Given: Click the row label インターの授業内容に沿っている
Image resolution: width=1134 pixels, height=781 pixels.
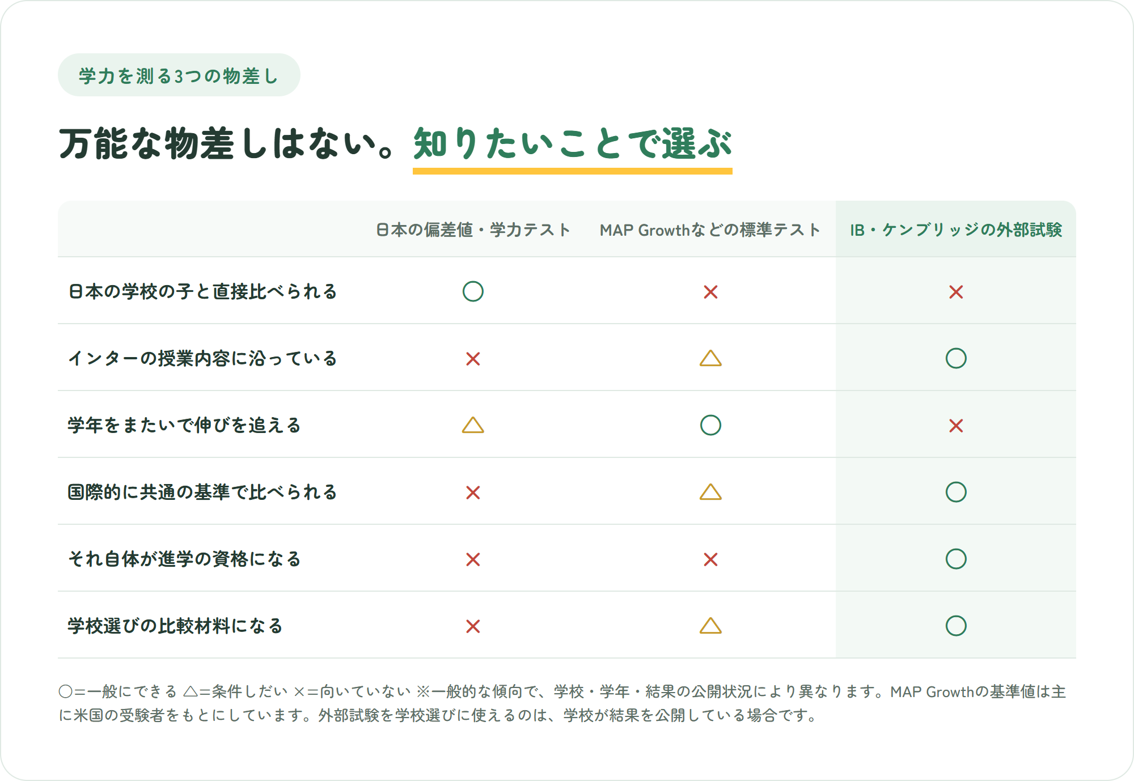Looking at the screenshot, I should click(202, 358).
